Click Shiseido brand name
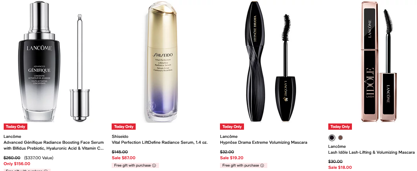The width and height of the screenshot is (417, 171). pos(120,136)
